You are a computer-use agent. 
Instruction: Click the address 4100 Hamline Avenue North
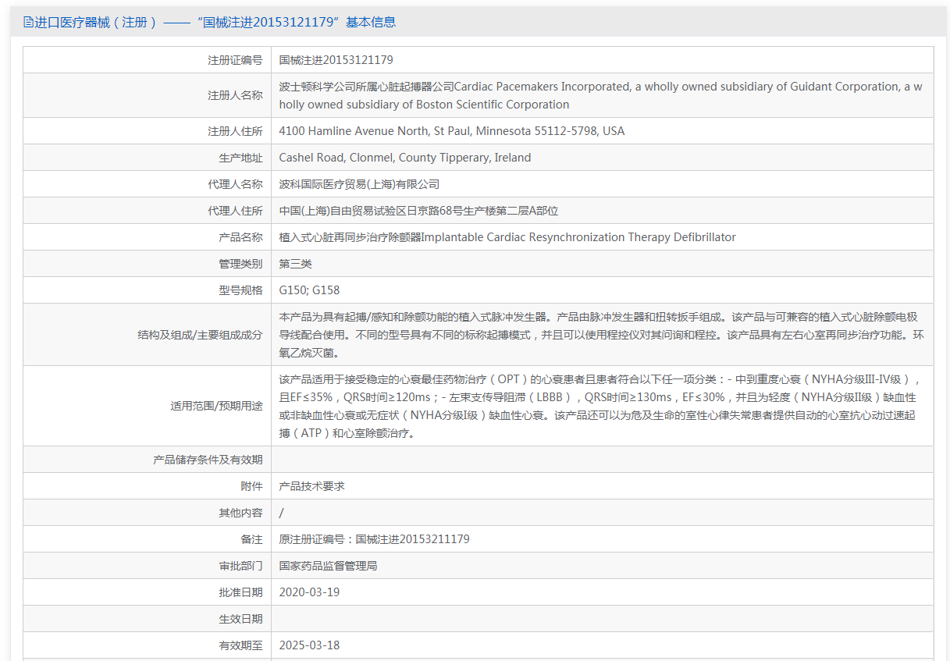click(x=452, y=131)
